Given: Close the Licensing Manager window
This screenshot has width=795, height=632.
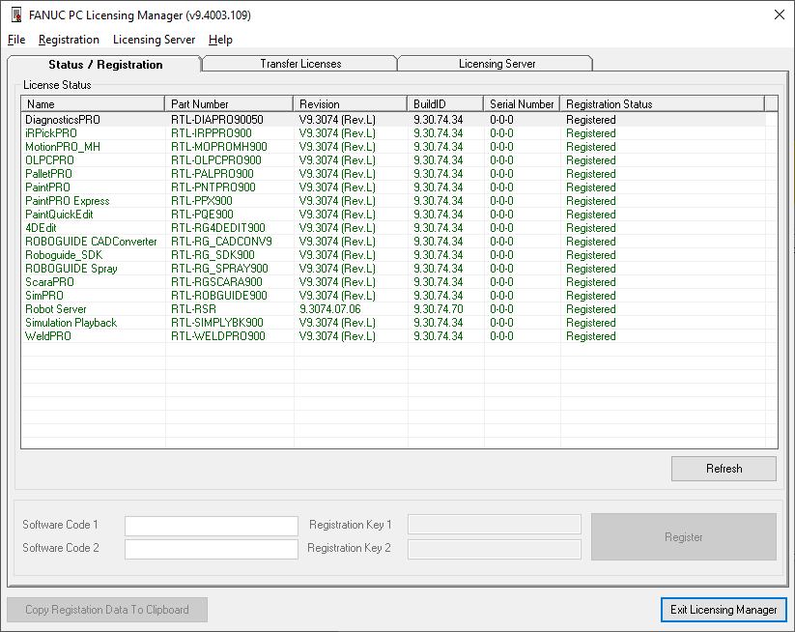Looking at the screenshot, I should tap(780, 14).
